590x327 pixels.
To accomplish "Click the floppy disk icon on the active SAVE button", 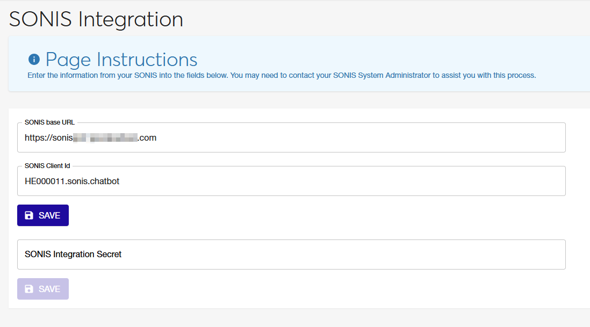I will pyautogui.click(x=29, y=215).
